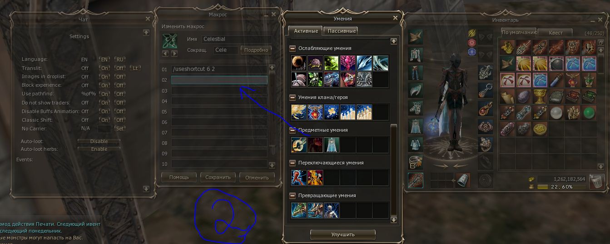Image resolution: width=610 pixels, height=244 pixels.
Task: Click macro line 02 input field
Action: click(x=219, y=80)
